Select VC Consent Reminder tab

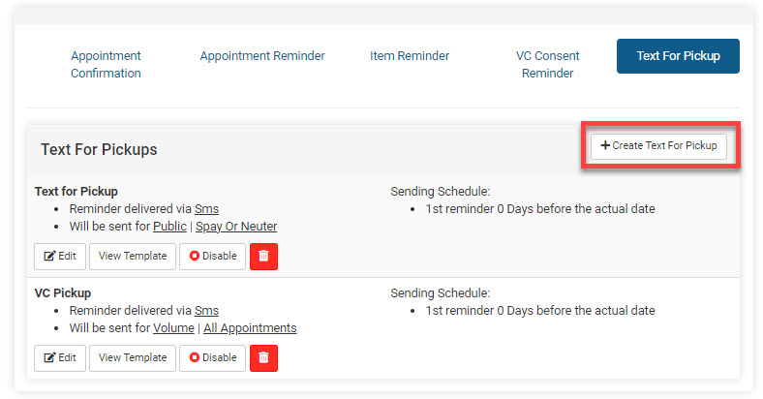(548, 65)
